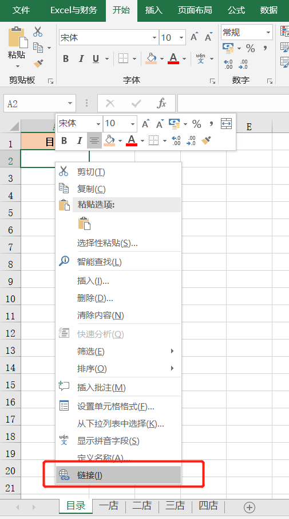Switch to the Excel与财务 tab

74,10
